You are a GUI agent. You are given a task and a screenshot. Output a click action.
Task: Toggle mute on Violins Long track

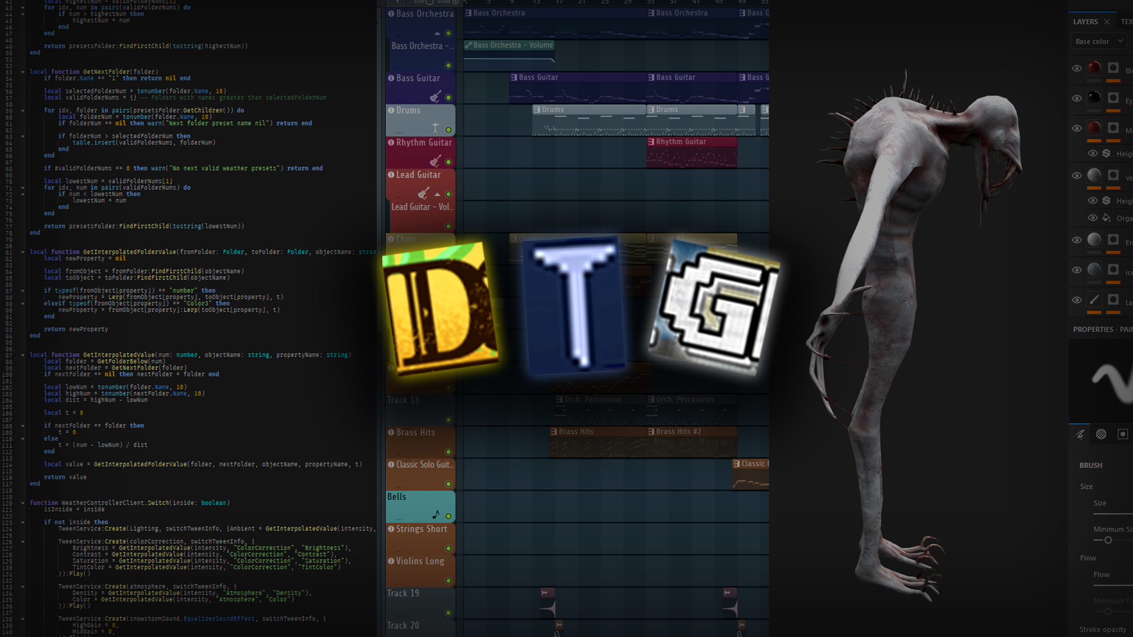coord(449,581)
